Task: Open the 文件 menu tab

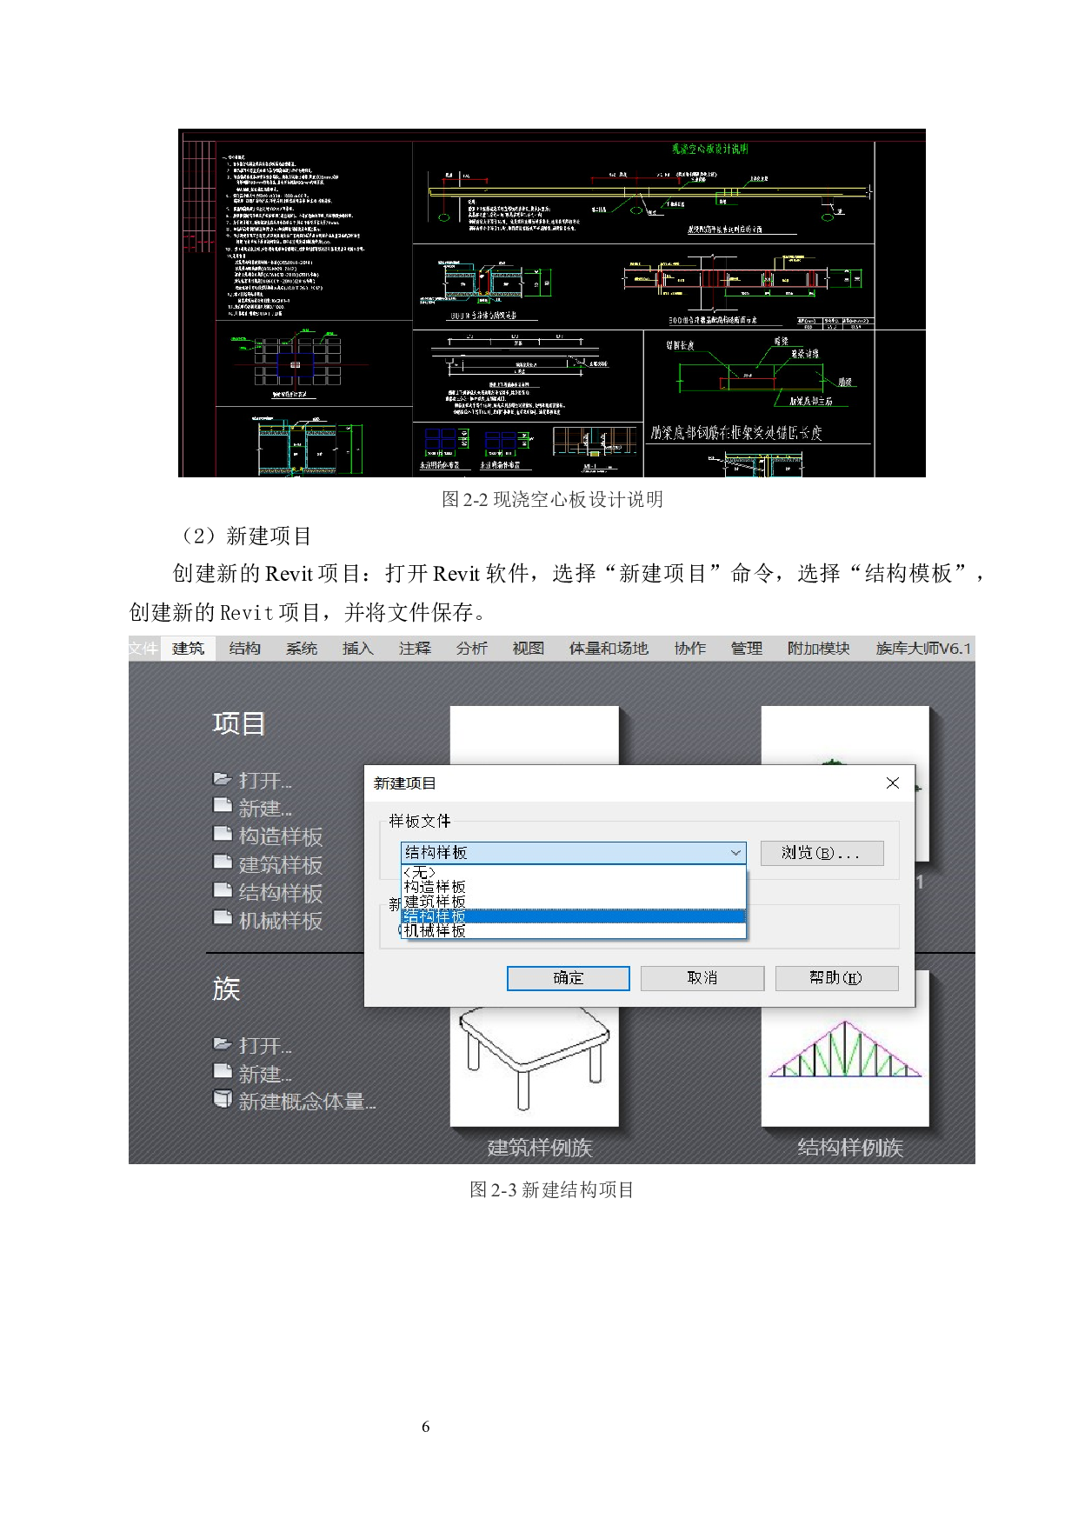Action: coord(143,649)
